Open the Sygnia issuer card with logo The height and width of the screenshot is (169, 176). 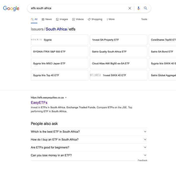coord(60,40)
